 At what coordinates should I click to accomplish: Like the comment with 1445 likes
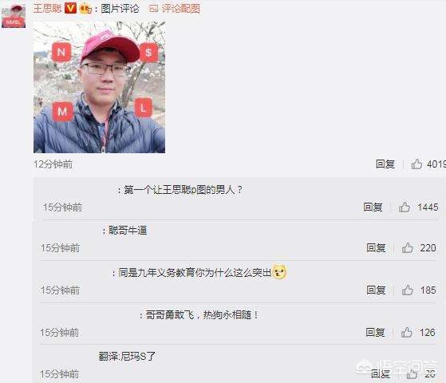click(405, 207)
